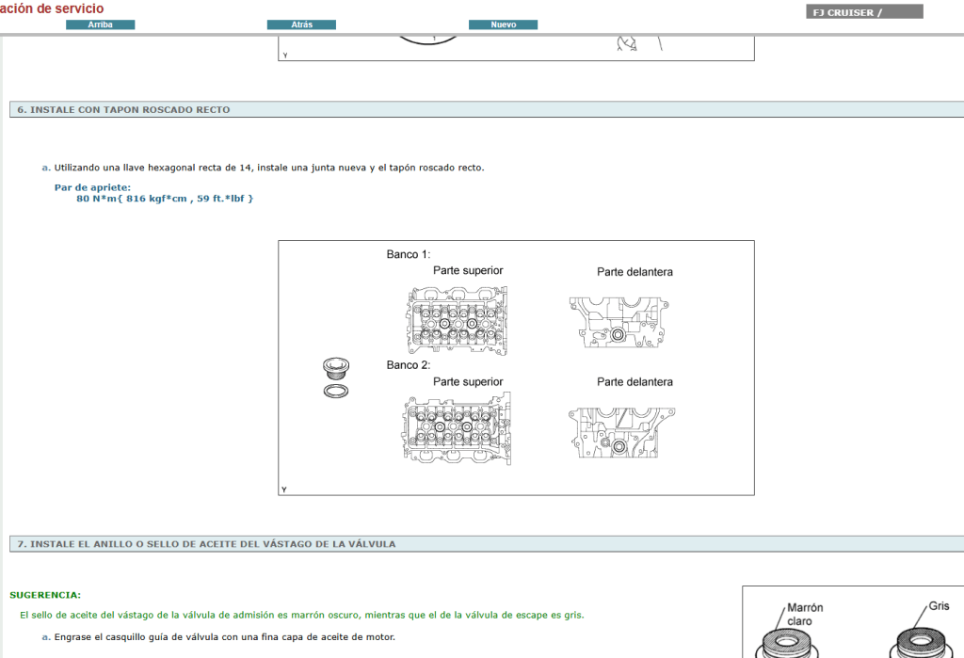Click the 'Banco 1:' diagram label
964x658 pixels.
[408, 255]
